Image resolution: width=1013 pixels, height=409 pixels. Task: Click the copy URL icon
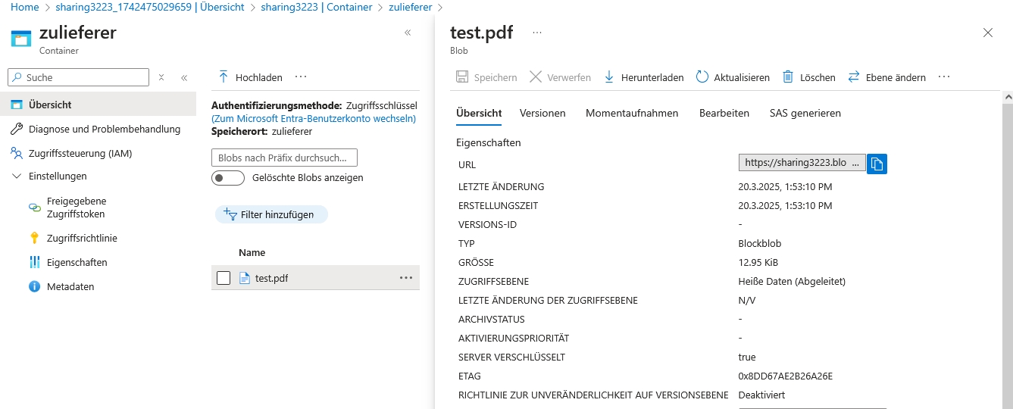[x=877, y=164]
